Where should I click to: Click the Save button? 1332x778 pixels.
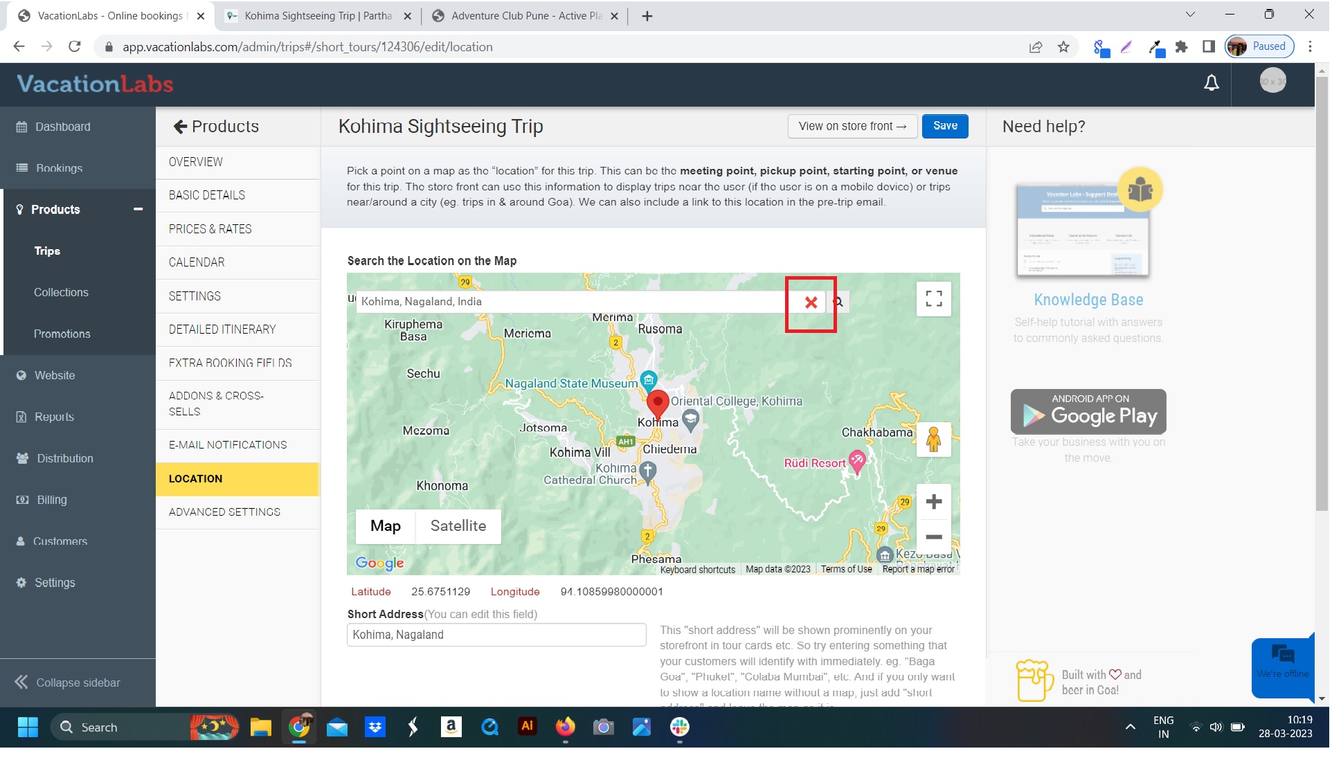tap(946, 126)
